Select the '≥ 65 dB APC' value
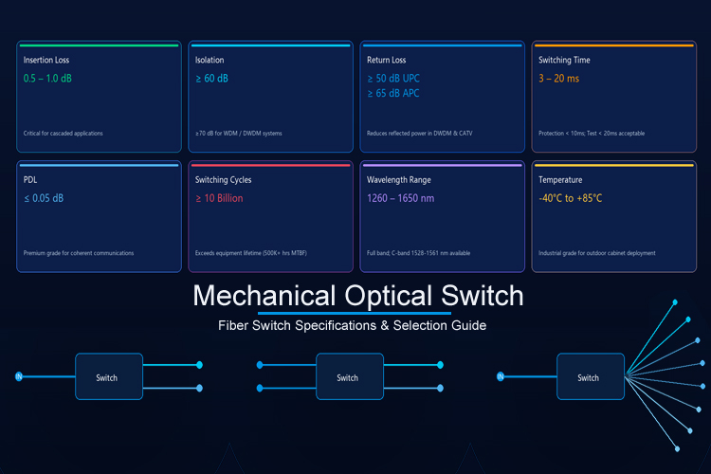 393,93
